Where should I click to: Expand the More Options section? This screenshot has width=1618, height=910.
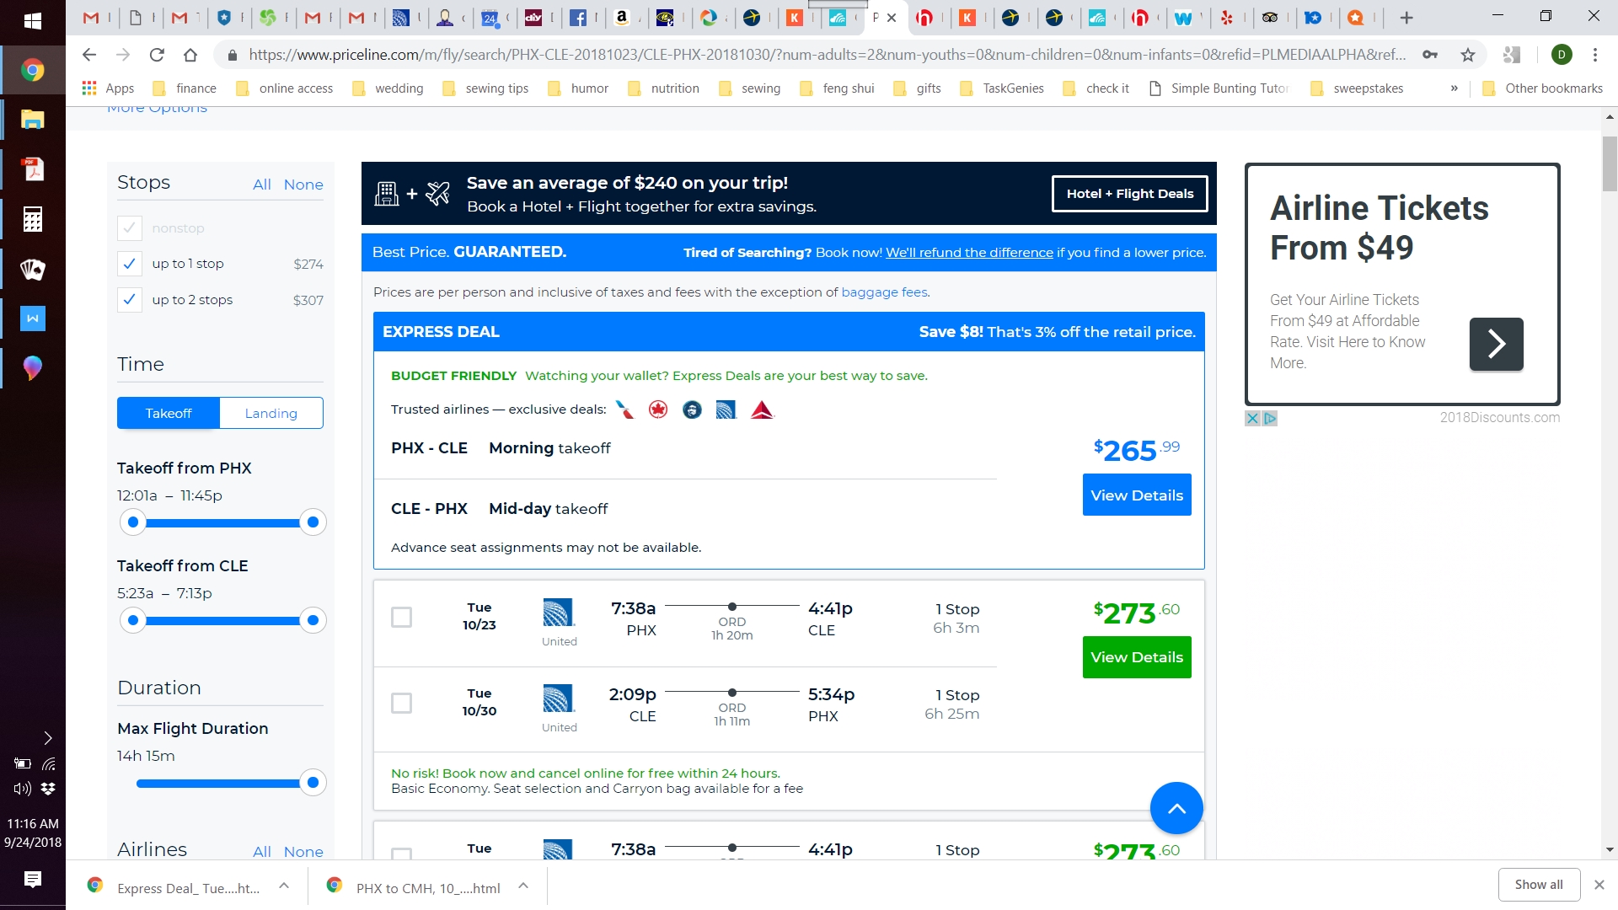coord(156,107)
